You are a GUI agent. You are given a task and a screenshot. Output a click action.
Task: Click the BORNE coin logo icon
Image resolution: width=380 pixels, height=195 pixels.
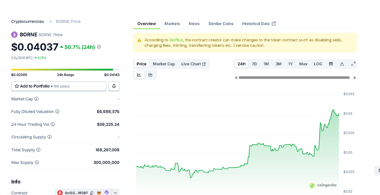click(x=14, y=35)
